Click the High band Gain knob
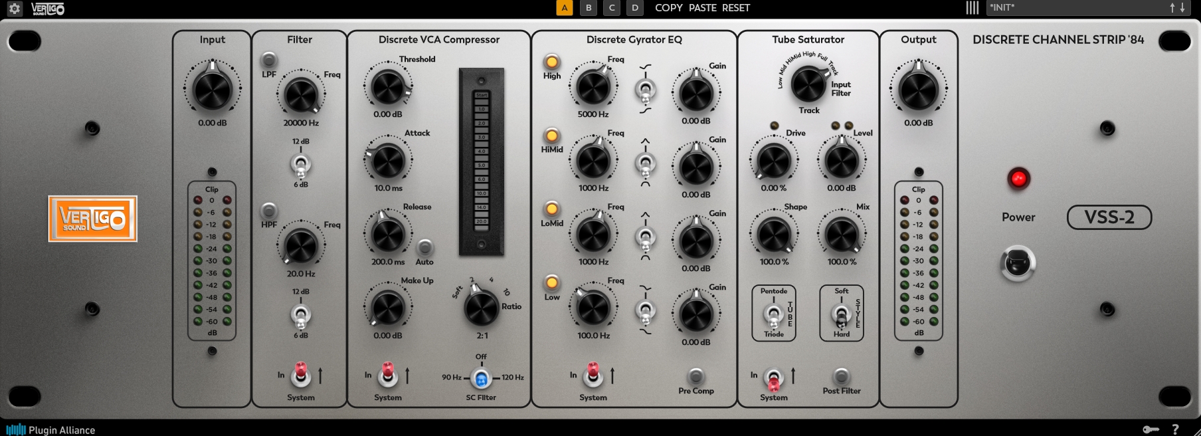This screenshot has height=436, width=1201. point(696,94)
